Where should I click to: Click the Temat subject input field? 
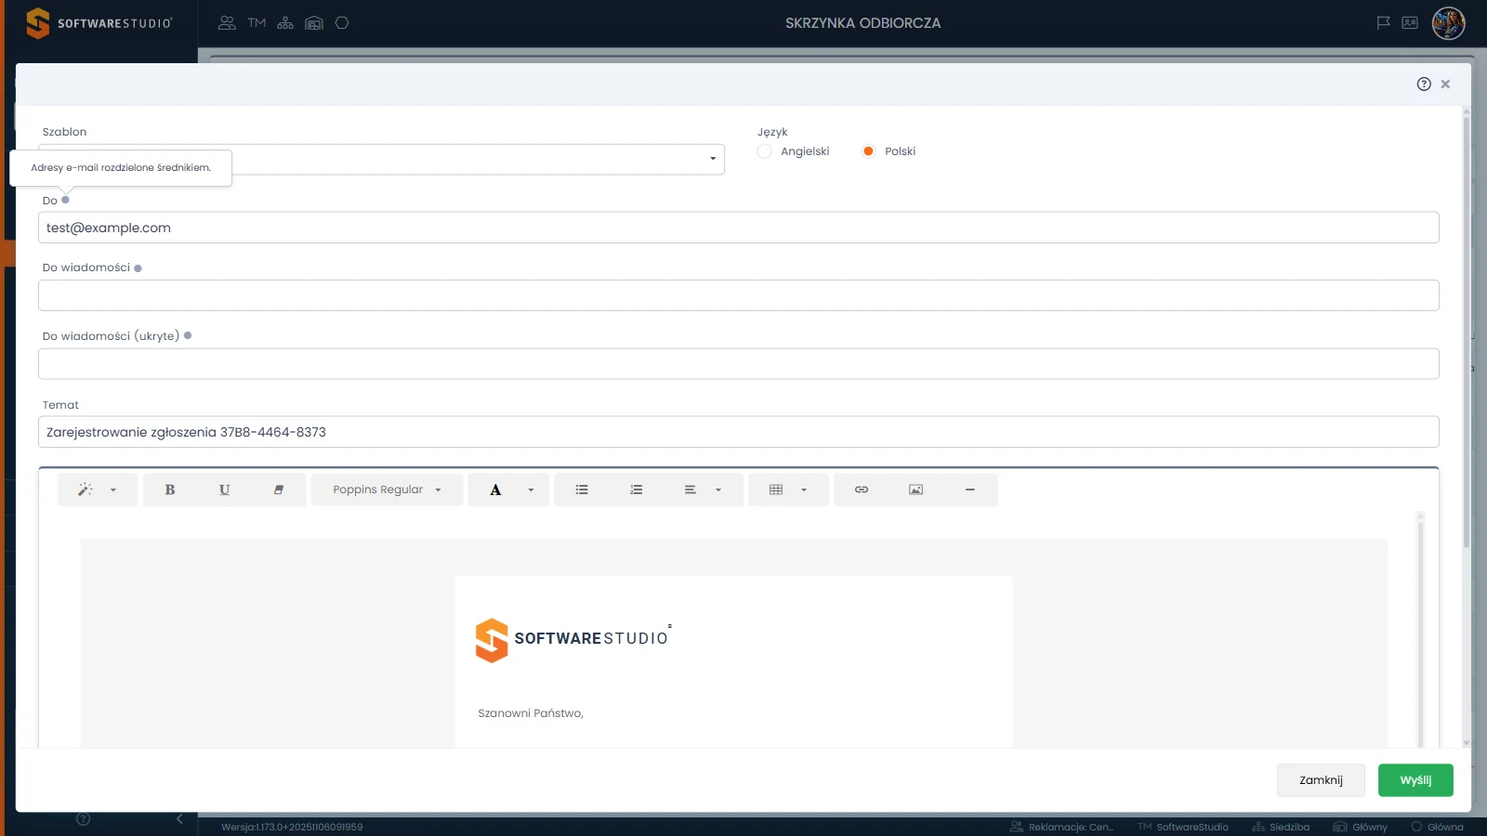[738, 432]
